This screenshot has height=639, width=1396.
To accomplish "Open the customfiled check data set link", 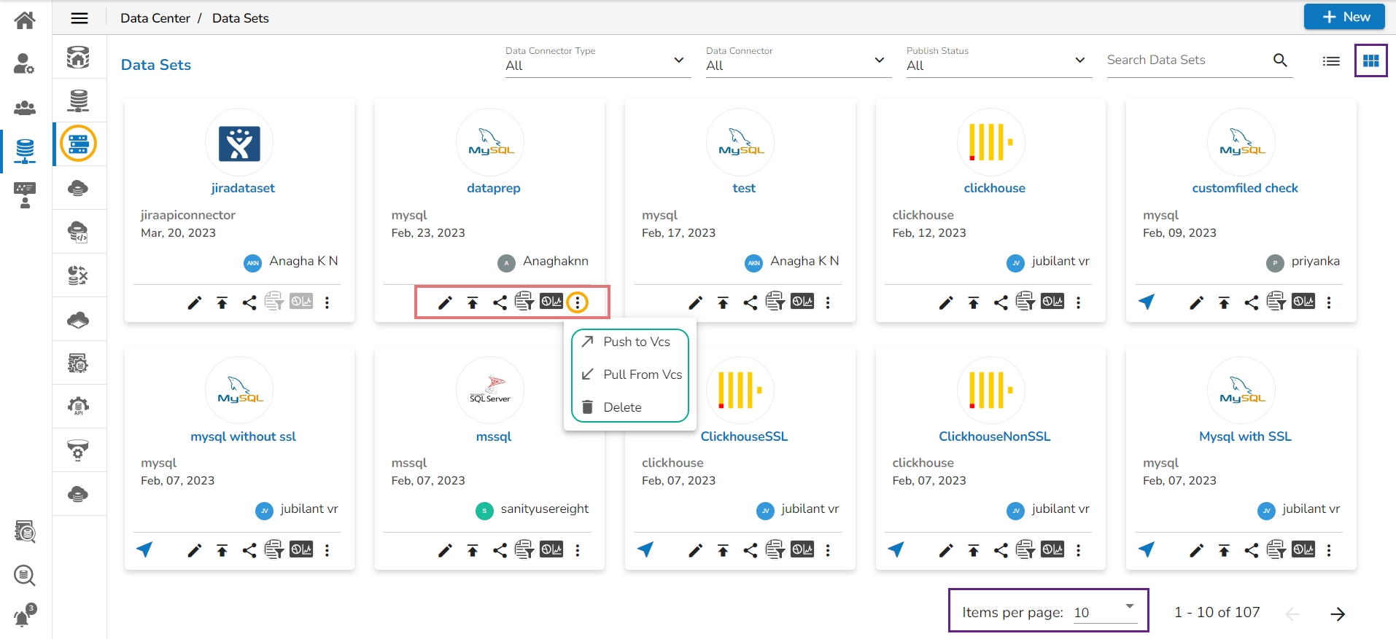I will click(x=1245, y=188).
